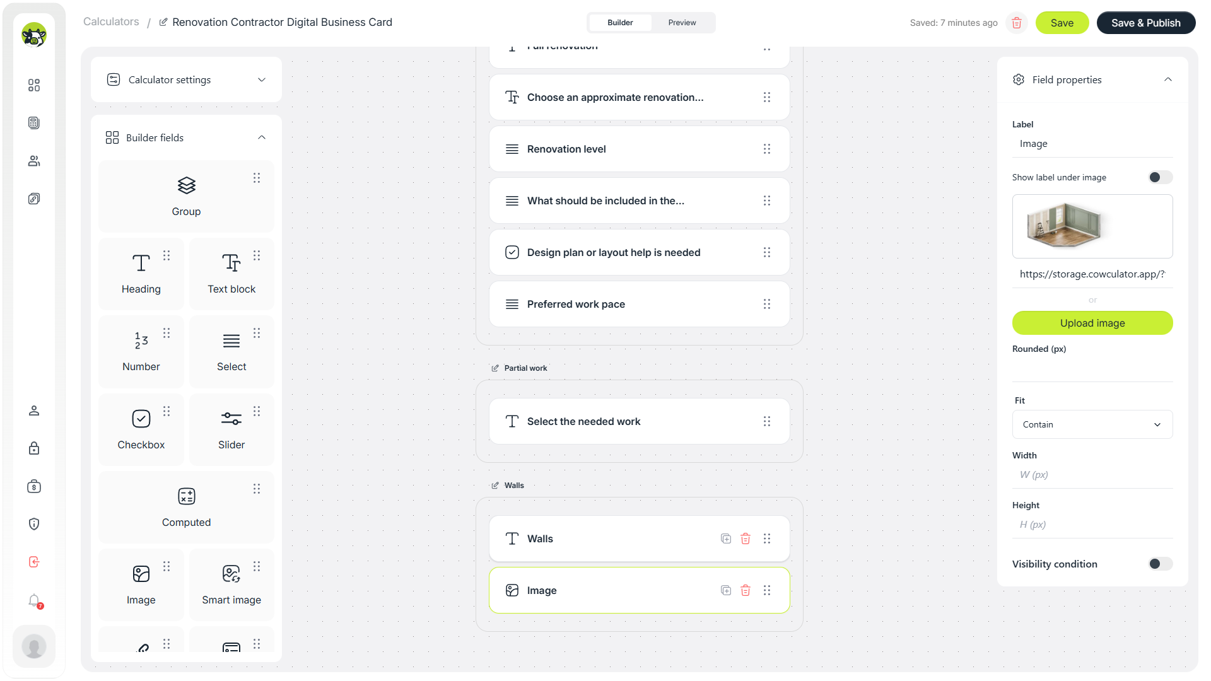Screen dimensions: 1211x681
Task: Collapse the Builder fields section
Action: [262, 137]
